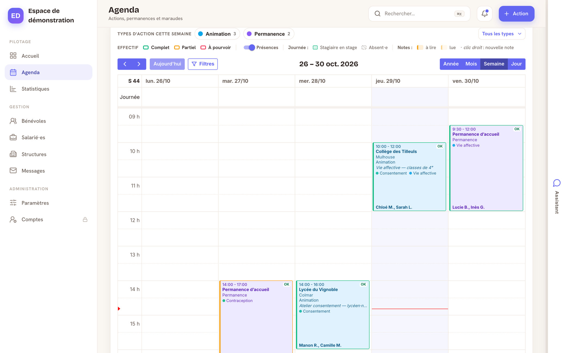This screenshot has height=353, width=566.
Task: Open the Lycée du Vignoble event
Action: (x=333, y=315)
